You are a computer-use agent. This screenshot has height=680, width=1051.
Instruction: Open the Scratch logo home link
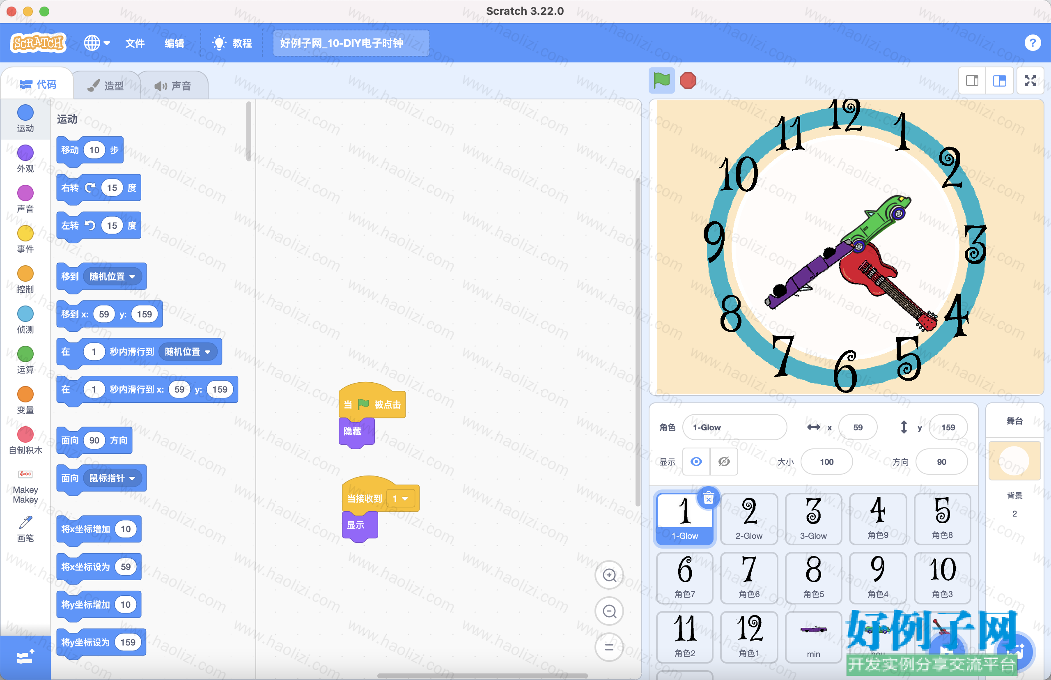(x=38, y=43)
